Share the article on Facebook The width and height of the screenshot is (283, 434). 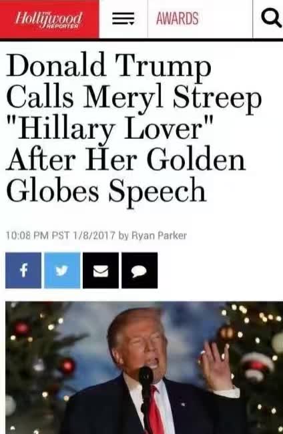[x=23, y=270]
